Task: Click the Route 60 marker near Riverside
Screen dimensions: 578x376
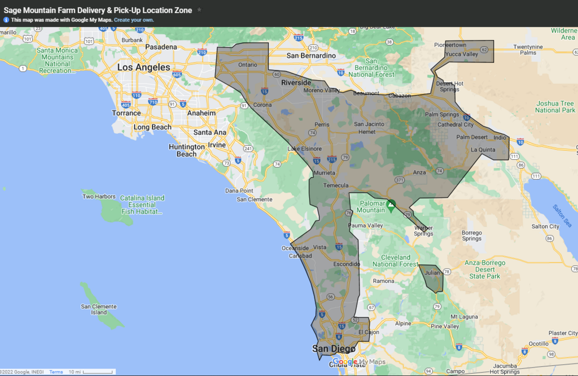Action: (277, 75)
